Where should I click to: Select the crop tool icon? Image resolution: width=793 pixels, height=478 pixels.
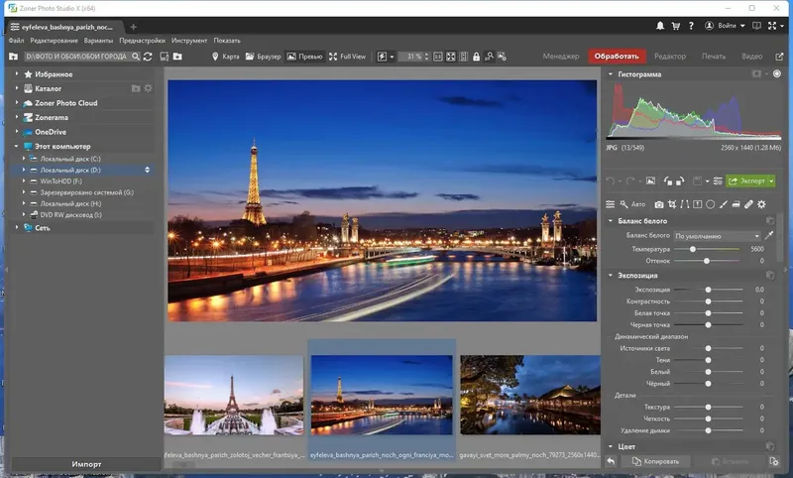672,204
